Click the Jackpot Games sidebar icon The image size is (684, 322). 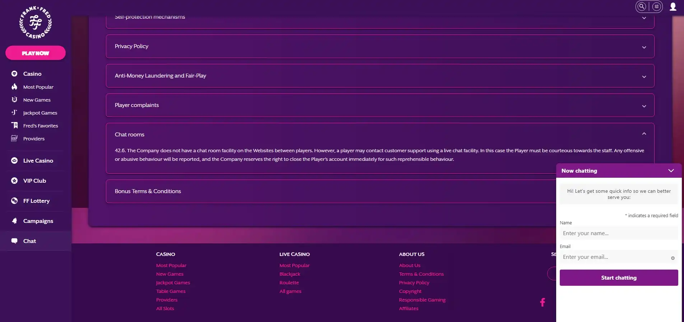[x=14, y=113]
